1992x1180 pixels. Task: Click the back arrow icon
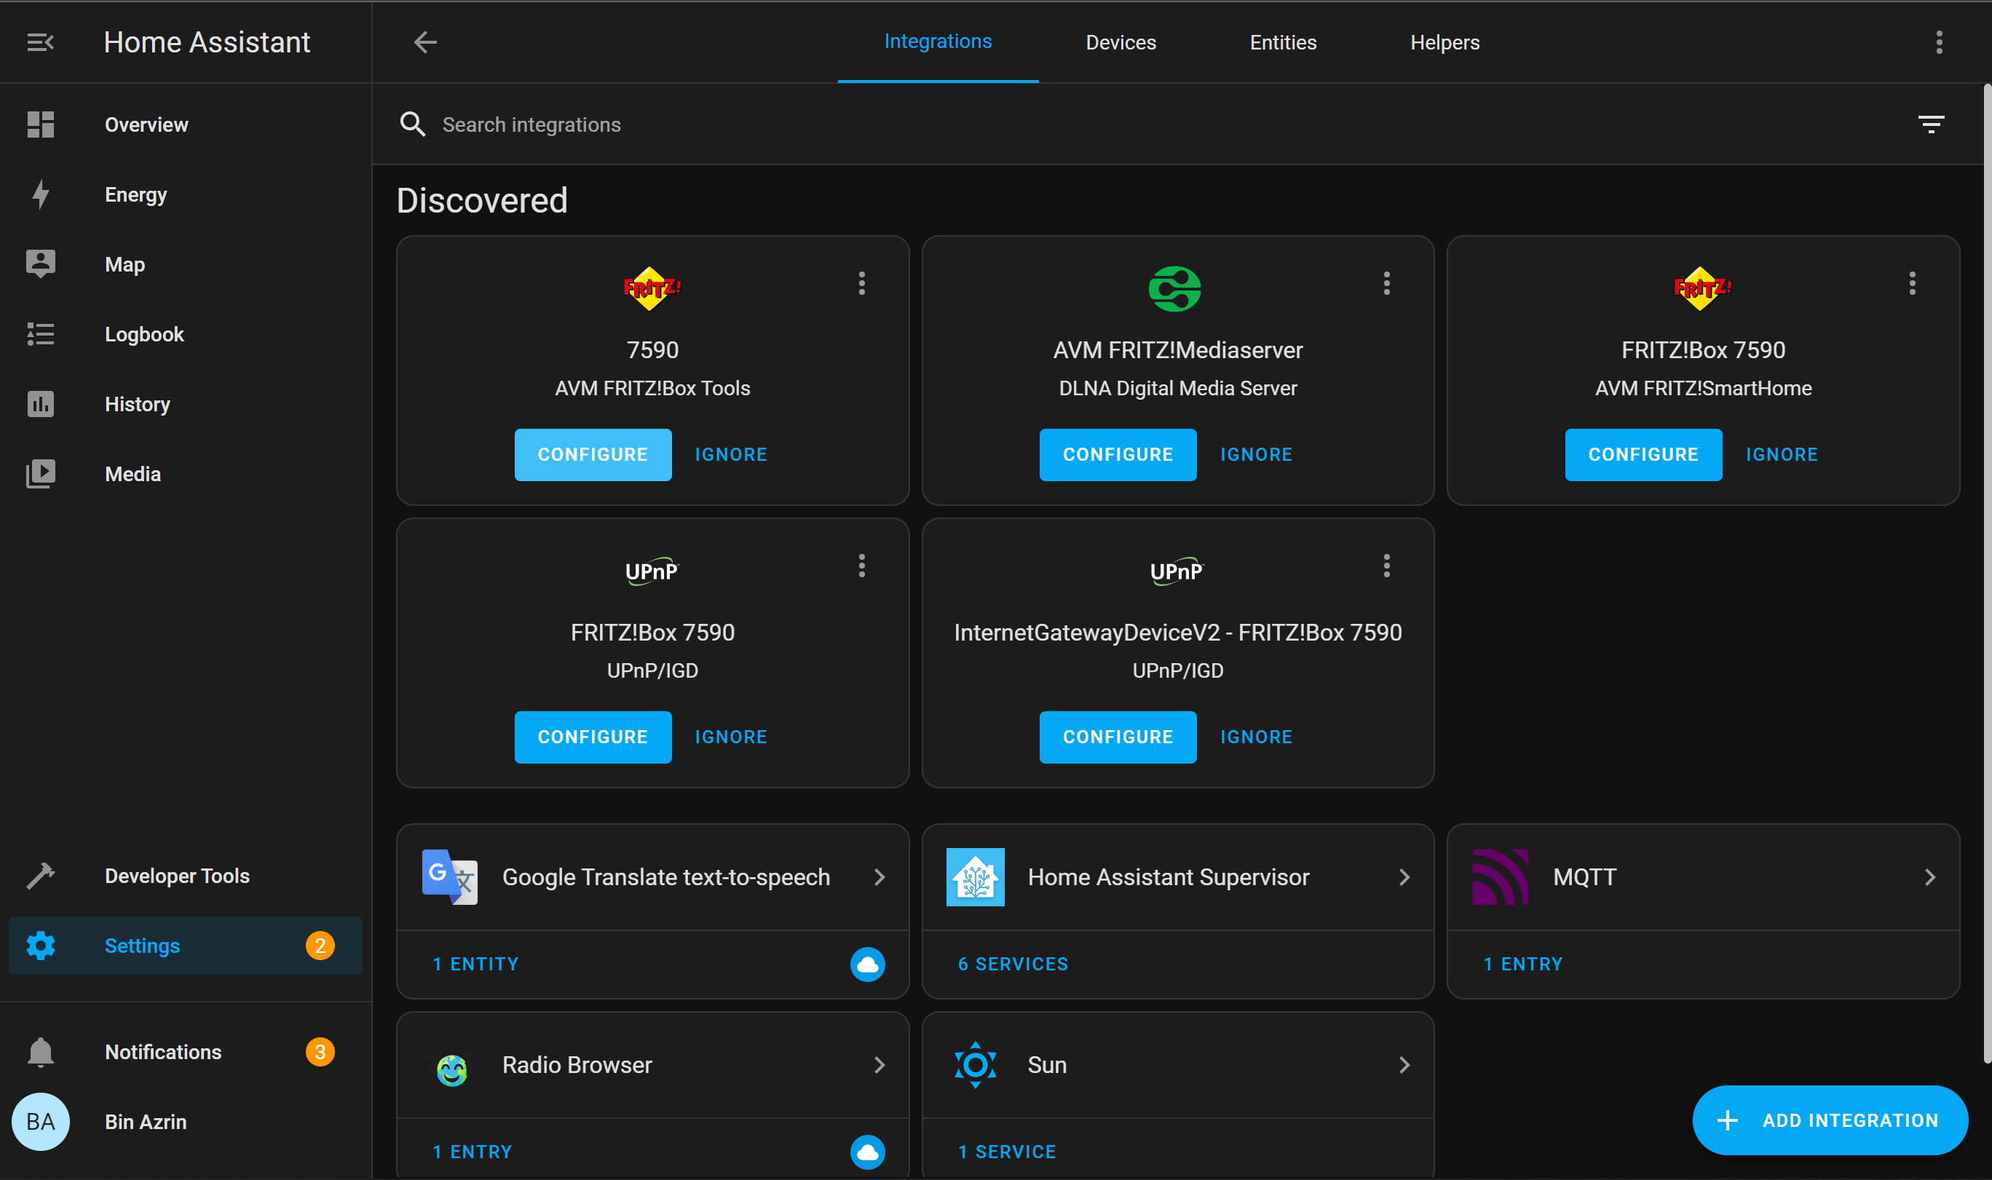pyautogui.click(x=425, y=42)
